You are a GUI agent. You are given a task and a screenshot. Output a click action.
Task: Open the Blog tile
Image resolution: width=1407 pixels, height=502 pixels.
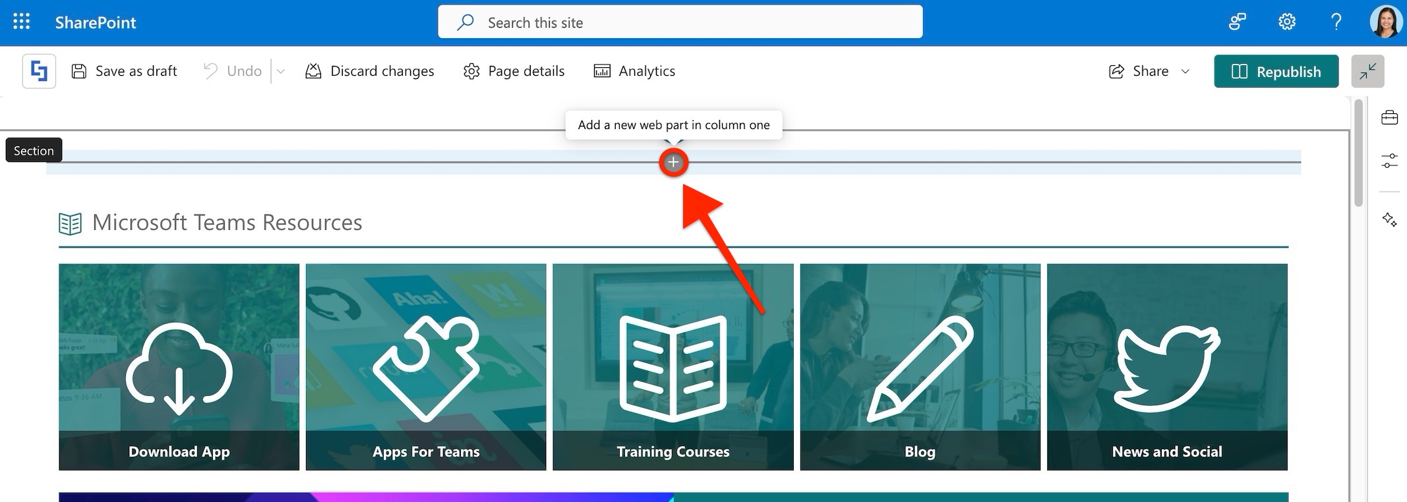click(920, 367)
